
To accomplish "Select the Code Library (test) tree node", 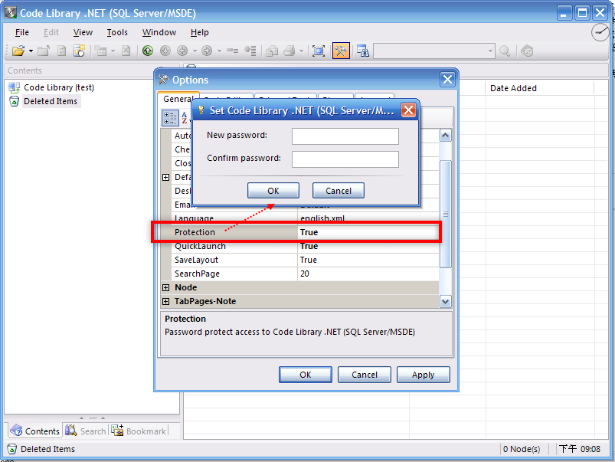I will coord(59,87).
